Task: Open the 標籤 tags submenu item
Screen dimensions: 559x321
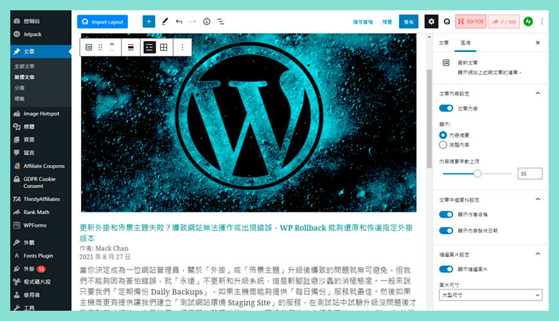Action: click(19, 99)
